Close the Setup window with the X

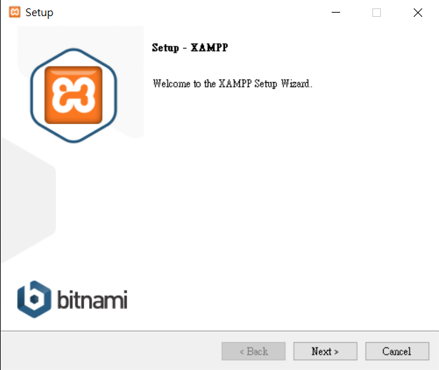(x=418, y=13)
